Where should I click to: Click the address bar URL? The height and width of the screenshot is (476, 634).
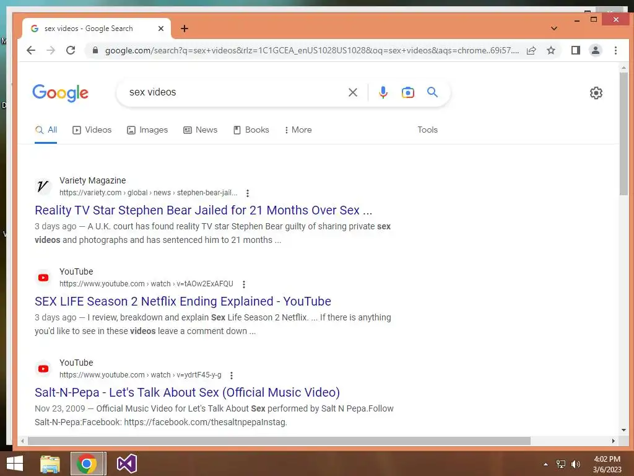(311, 50)
